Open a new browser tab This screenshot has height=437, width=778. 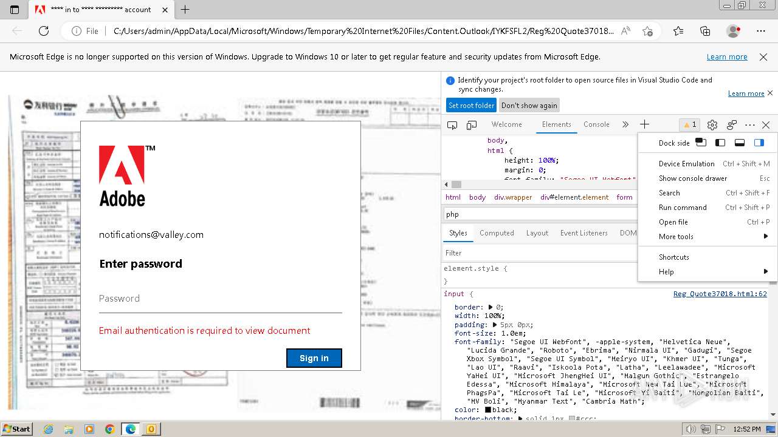[x=185, y=10]
